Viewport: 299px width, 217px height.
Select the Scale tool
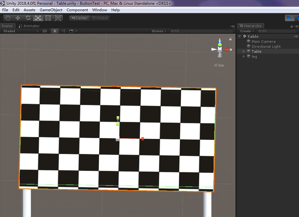tap(38, 18)
